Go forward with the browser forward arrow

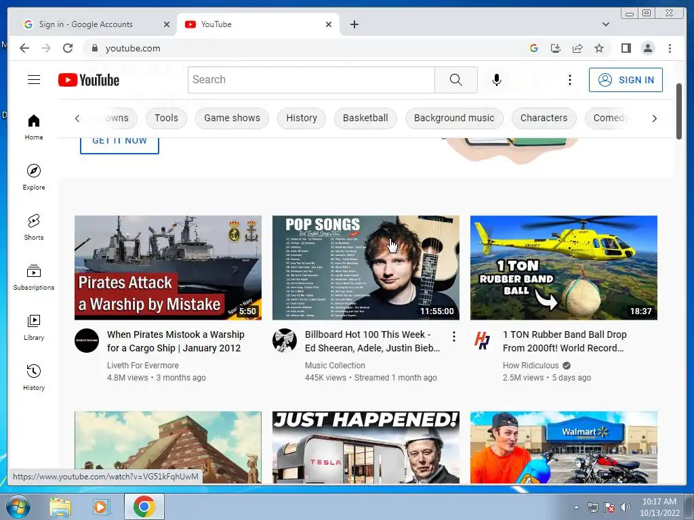[46, 48]
